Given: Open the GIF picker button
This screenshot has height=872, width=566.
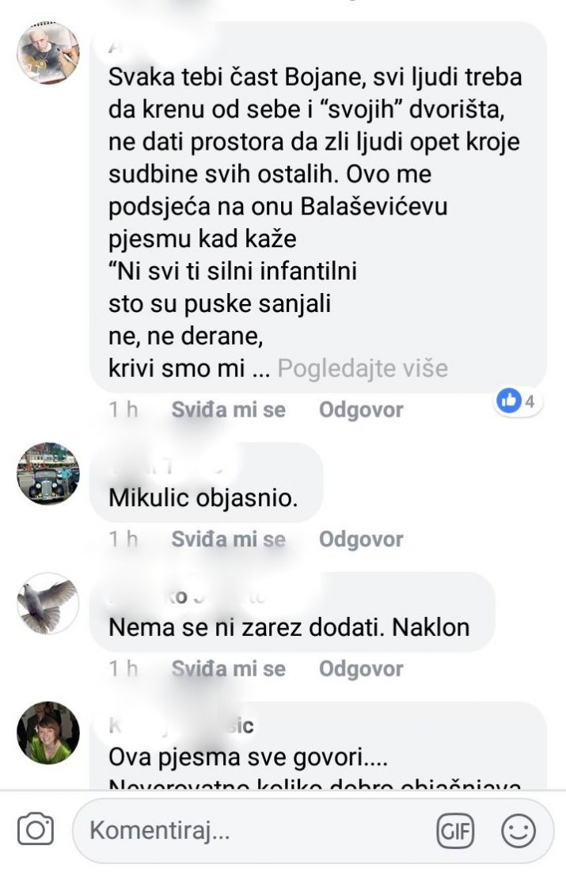Looking at the screenshot, I should click(x=456, y=831).
